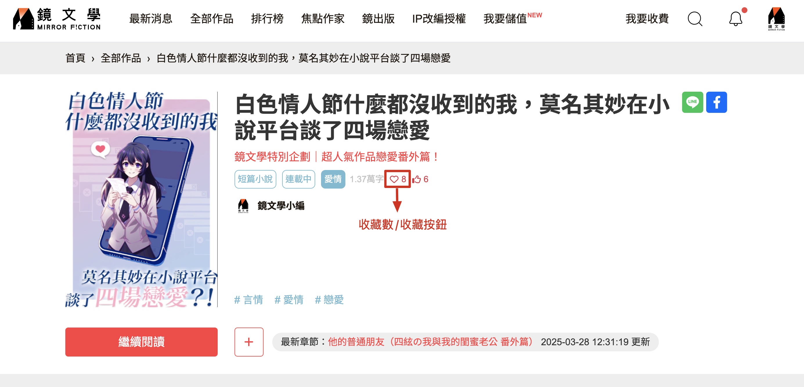The width and height of the screenshot is (804, 387).
Task: Open the user profile avatar
Action: coord(776,19)
